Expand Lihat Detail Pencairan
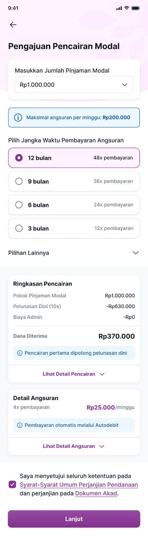The height and width of the screenshot is (537, 148). pyautogui.click(x=74, y=374)
